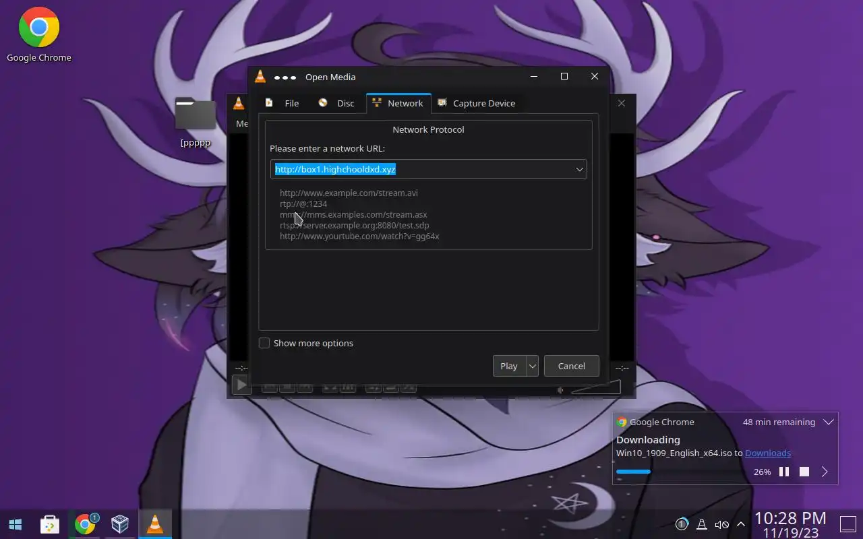Open VirtualBox cube icon in taskbar
The height and width of the screenshot is (539, 863).
[120, 524]
